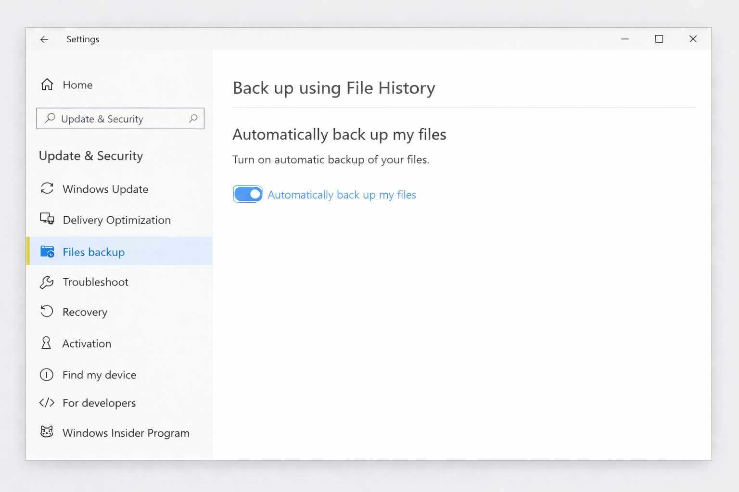Image resolution: width=739 pixels, height=492 pixels.
Task: Click the back arrow in title bar
Action: click(44, 39)
